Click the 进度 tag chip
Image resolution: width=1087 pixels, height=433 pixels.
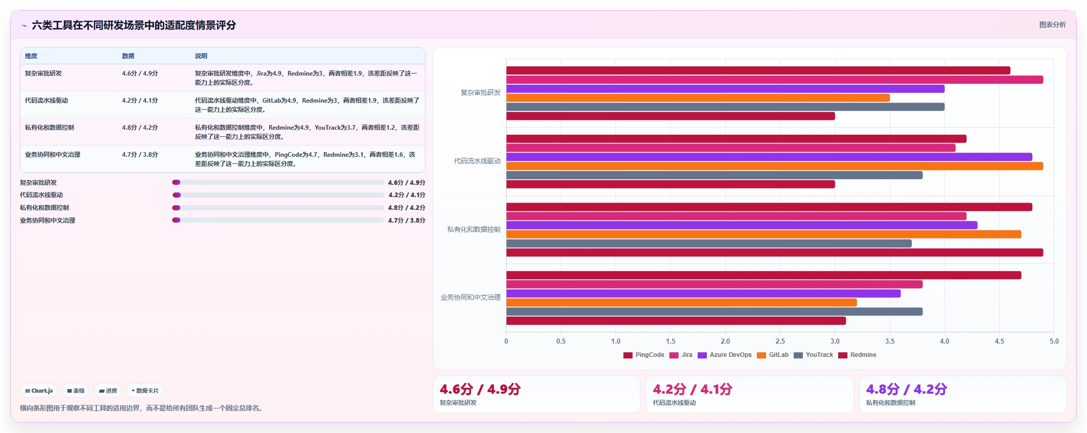pyautogui.click(x=108, y=391)
